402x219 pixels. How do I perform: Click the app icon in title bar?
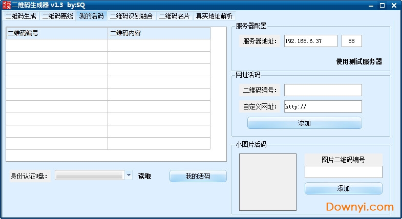[6, 5]
